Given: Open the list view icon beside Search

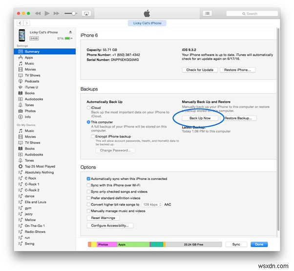Looking at the screenshot, I should coord(207,13).
